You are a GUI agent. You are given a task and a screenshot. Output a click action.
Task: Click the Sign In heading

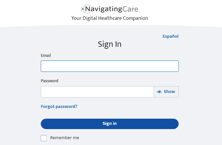pos(110,44)
